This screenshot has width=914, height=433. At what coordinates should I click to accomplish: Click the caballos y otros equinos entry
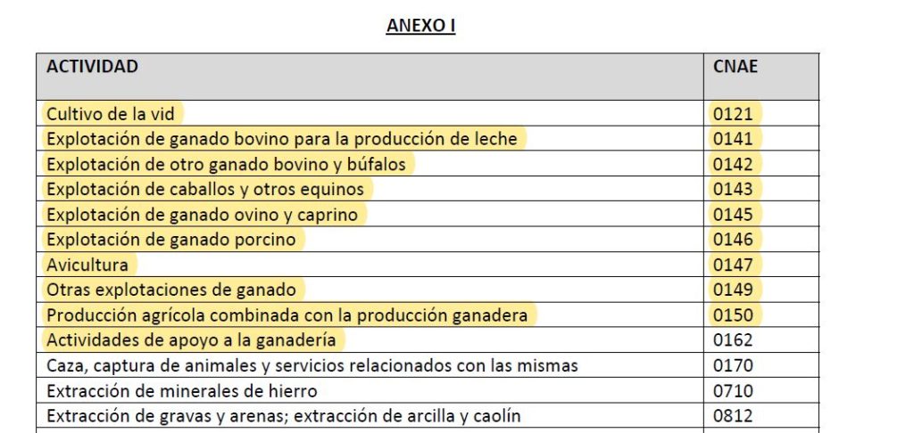click(205, 189)
